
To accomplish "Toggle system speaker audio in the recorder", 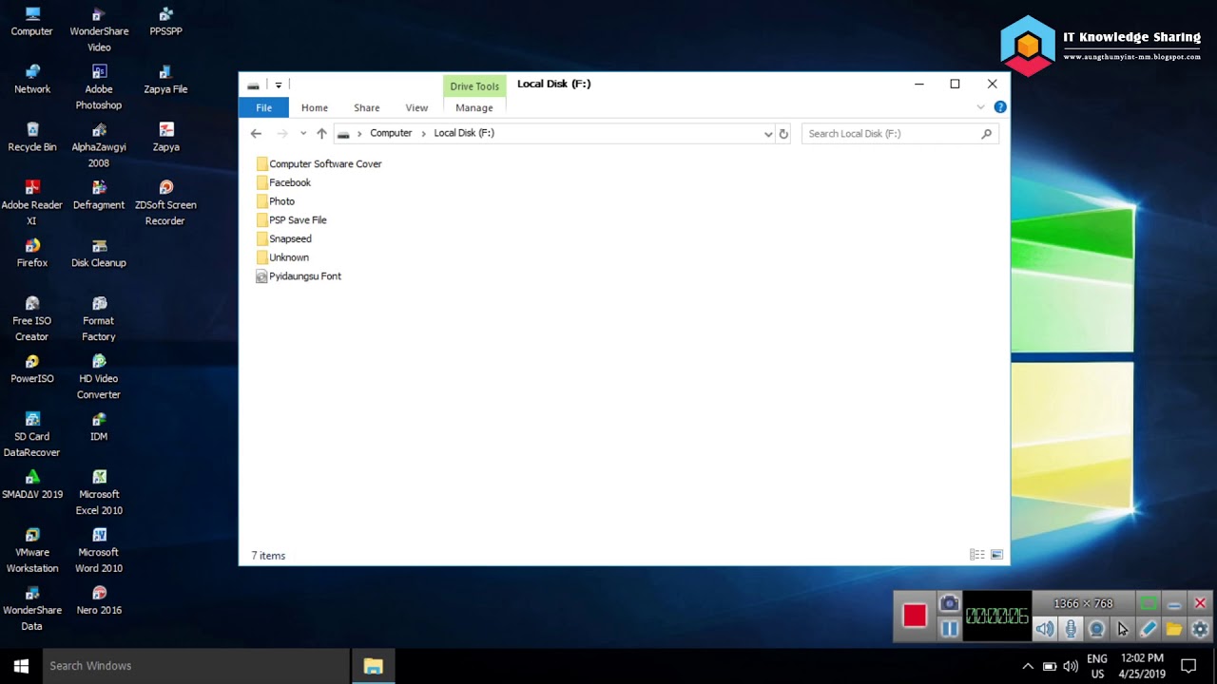I will 1045,629.
